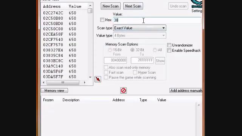This screenshot has width=242, height=136.
Task: Select result address 038327E4
Action: (x=53, y=50)
